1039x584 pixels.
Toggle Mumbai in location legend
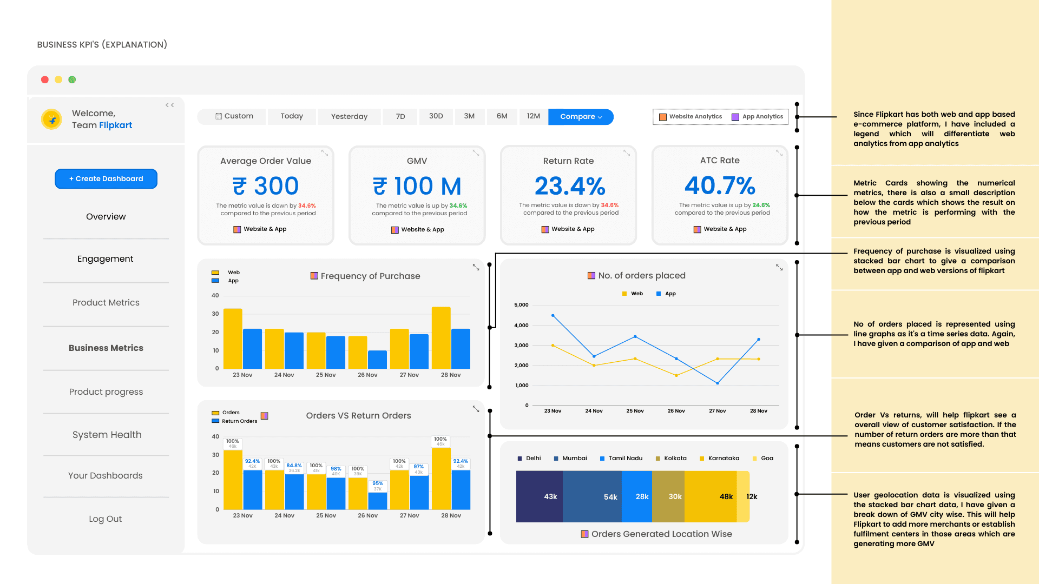[570, 459]
